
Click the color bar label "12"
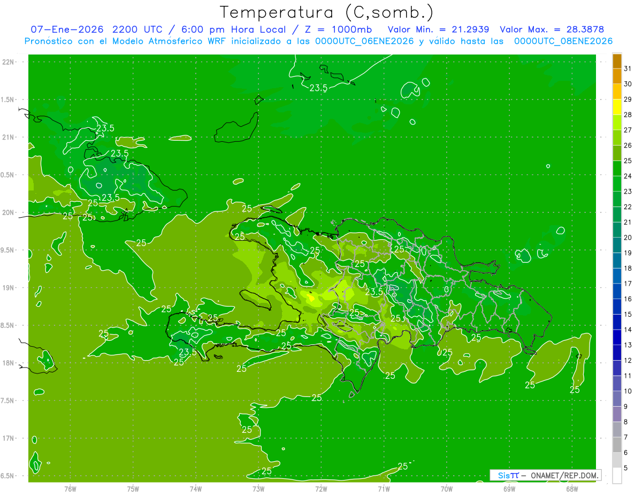tap(628, 361)
